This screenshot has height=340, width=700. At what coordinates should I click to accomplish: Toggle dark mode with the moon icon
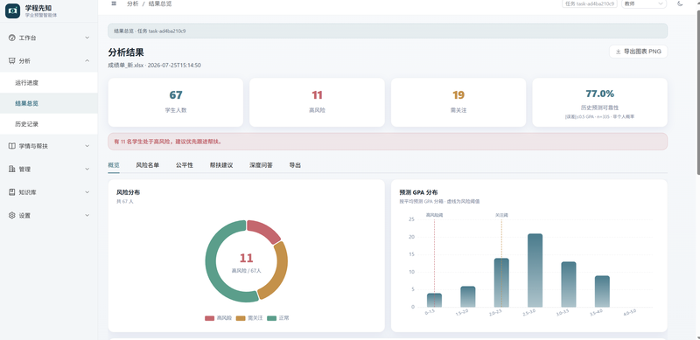680,3
